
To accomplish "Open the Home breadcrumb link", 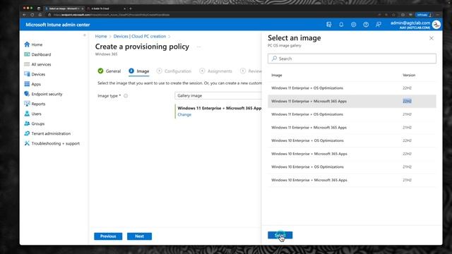I will pyautogui.click(x=101, y=36).
